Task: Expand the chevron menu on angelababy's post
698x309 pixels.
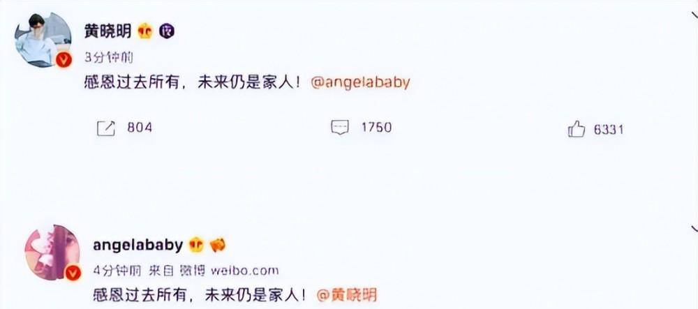Action: (694, 230)
